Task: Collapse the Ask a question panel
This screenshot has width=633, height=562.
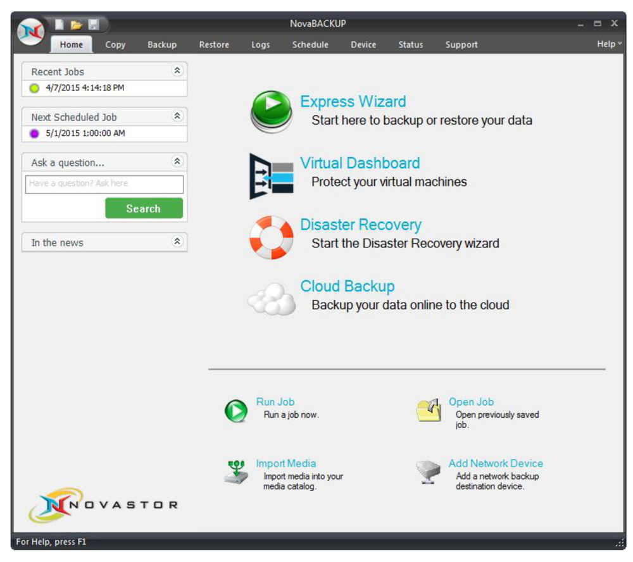Action: coord(177,161)
